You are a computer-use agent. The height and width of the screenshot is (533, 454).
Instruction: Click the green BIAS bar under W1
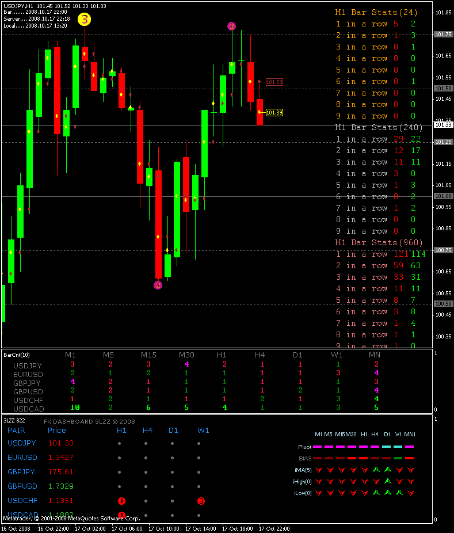pos(398,458)
